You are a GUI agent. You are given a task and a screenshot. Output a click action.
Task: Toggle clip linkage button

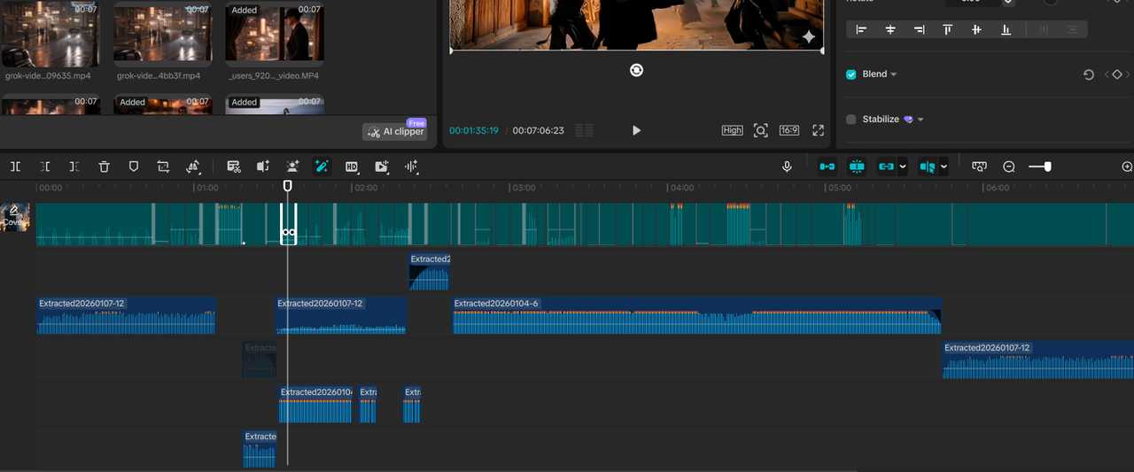click(x=886, y=166)
